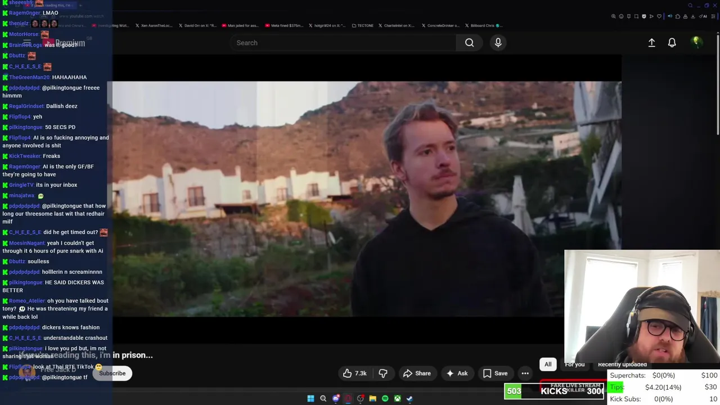Click the YouTube search magnifier button
This screenshot has width=720, height=405.
pyautogui.click(x=469, y=43)
